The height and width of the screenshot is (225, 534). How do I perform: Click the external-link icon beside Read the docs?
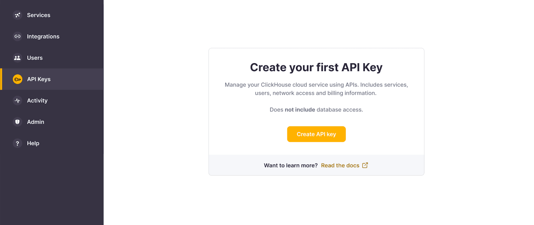pos(365,165)
